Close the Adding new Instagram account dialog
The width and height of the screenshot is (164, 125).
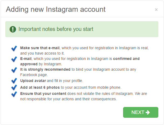pyautogui.click(x=156, y=10)
